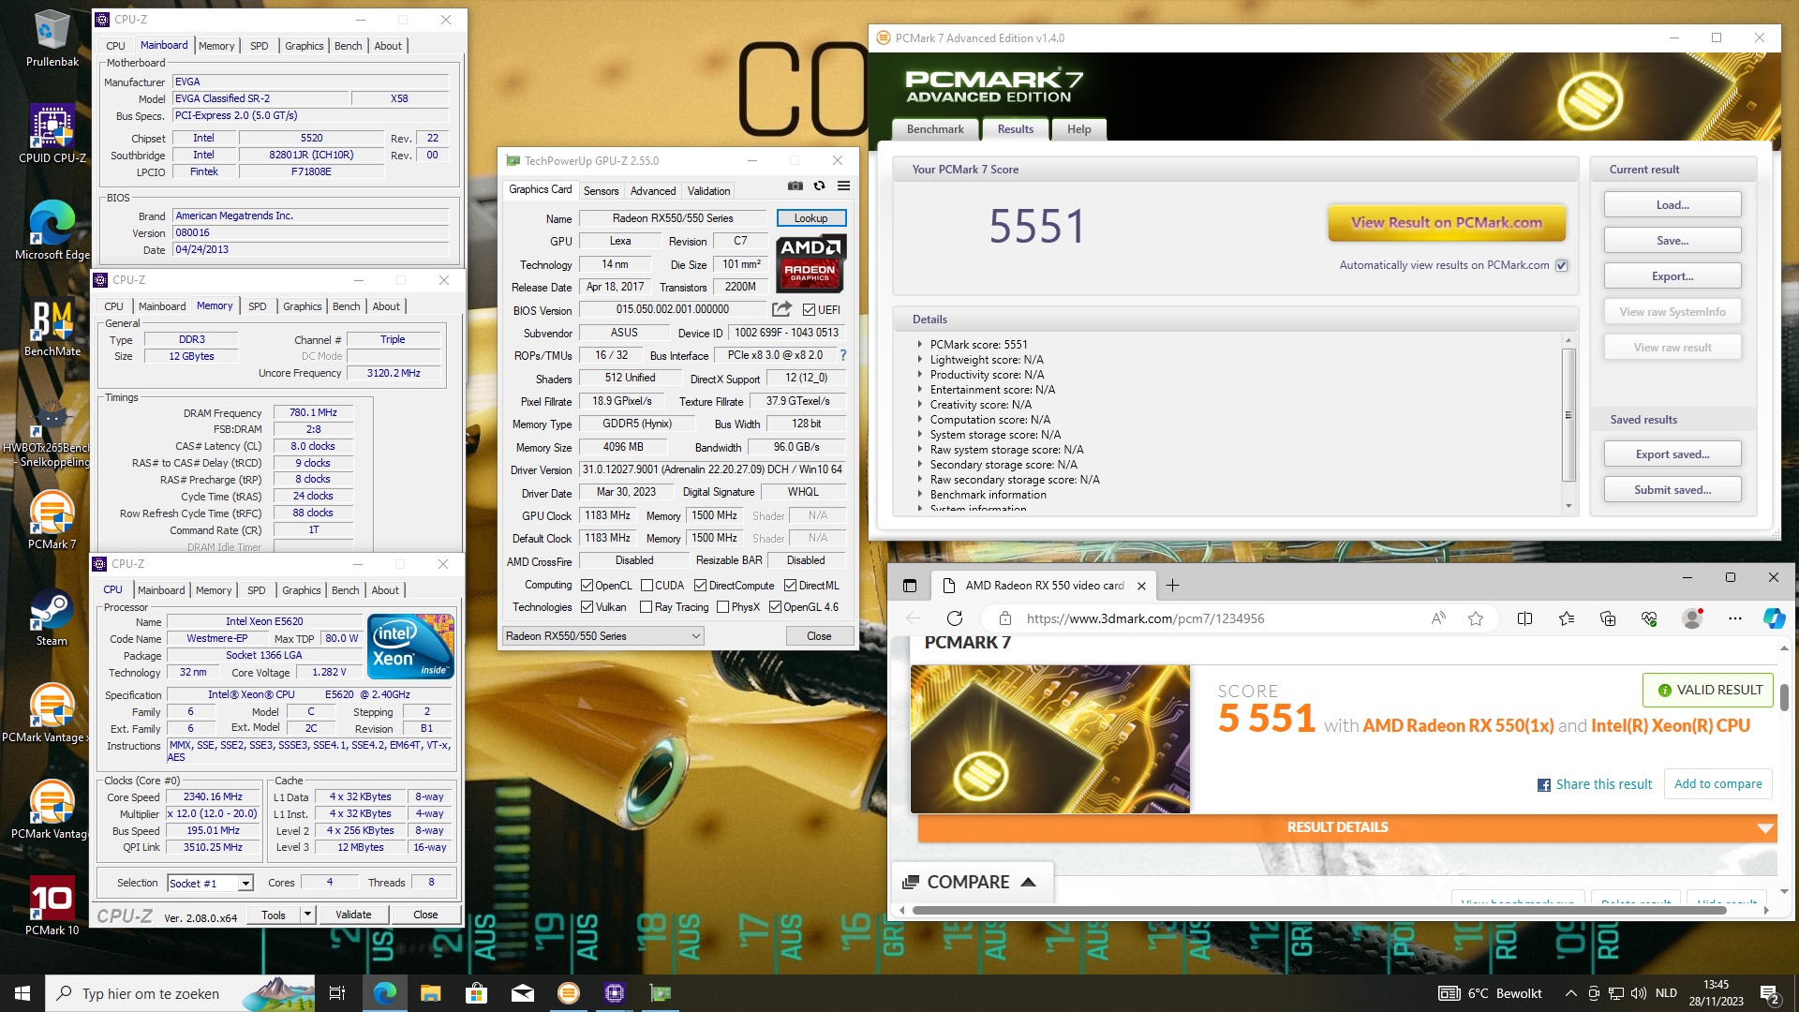
Task: Click the Validate button in CPU-Z
Action: click(x=353, y=915)
